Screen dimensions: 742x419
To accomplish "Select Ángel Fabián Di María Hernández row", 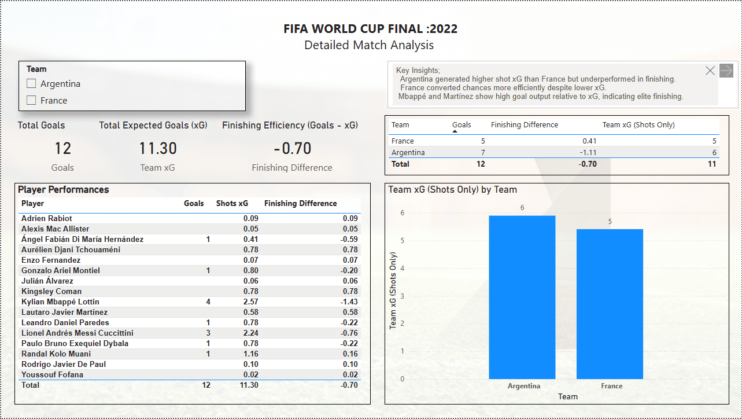I will [190, 240].
